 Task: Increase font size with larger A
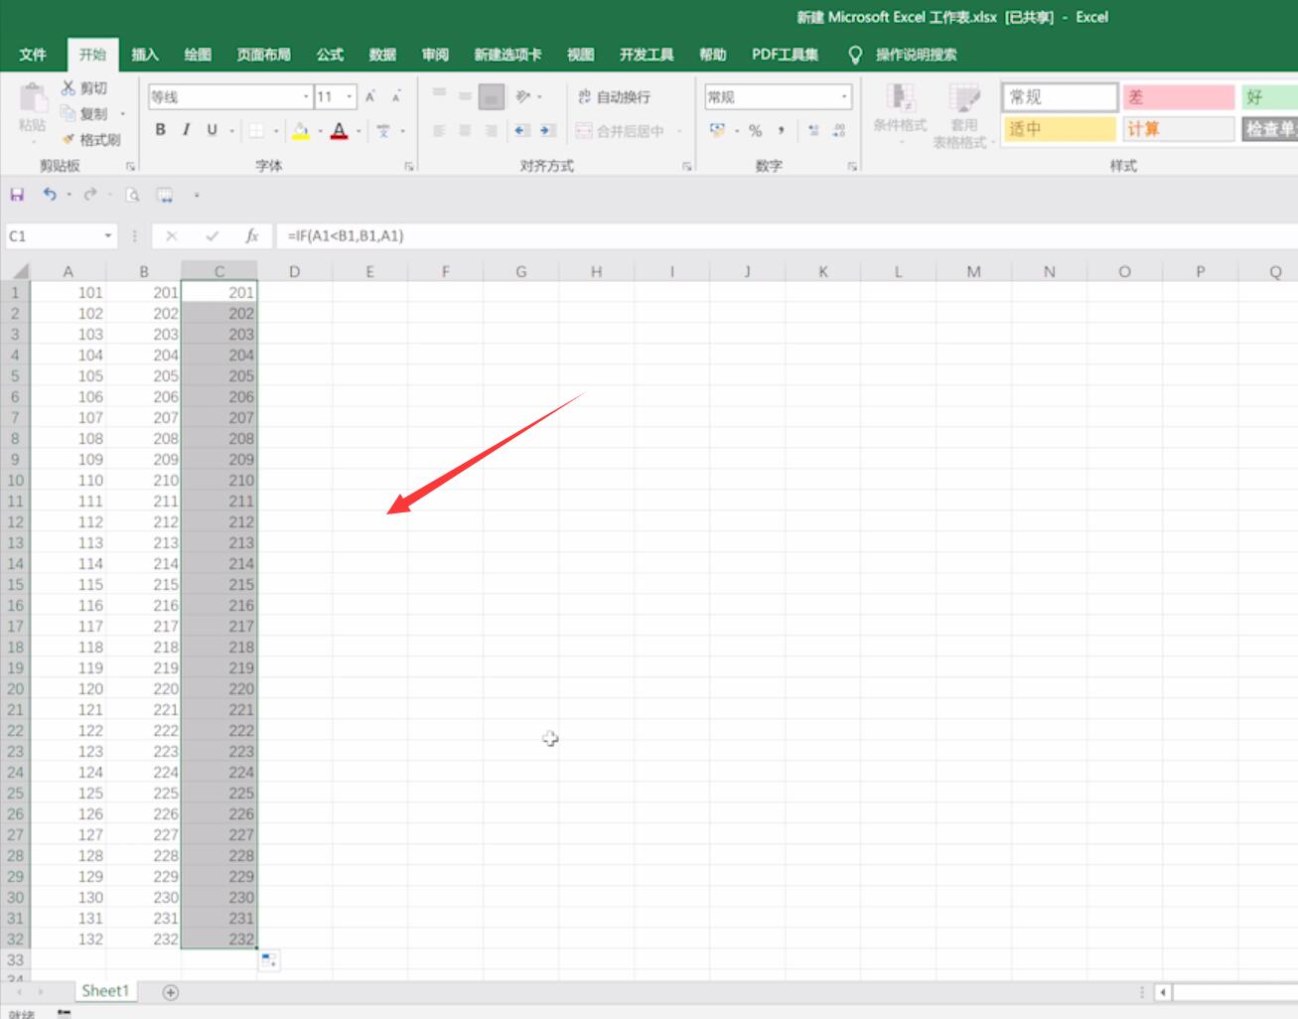370,96
